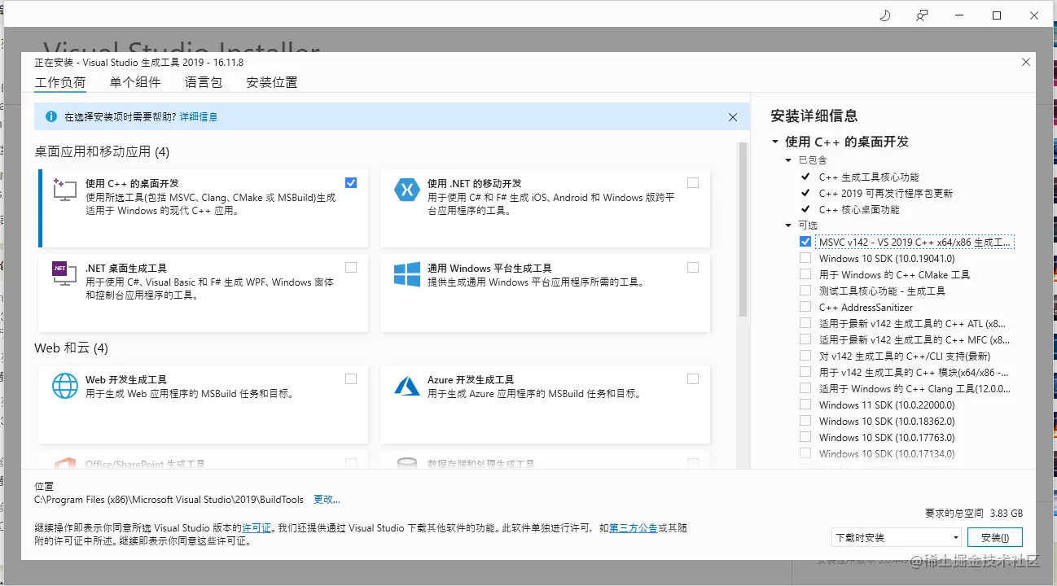Click the C++ 核心桌面功能 included item
The width and height of the screenshot is (1057, 586).
[x=859, y=209]
